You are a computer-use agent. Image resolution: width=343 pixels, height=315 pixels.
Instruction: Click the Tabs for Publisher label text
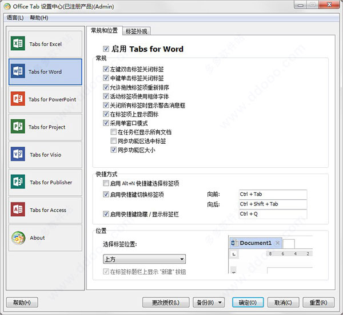coord(51,183)
